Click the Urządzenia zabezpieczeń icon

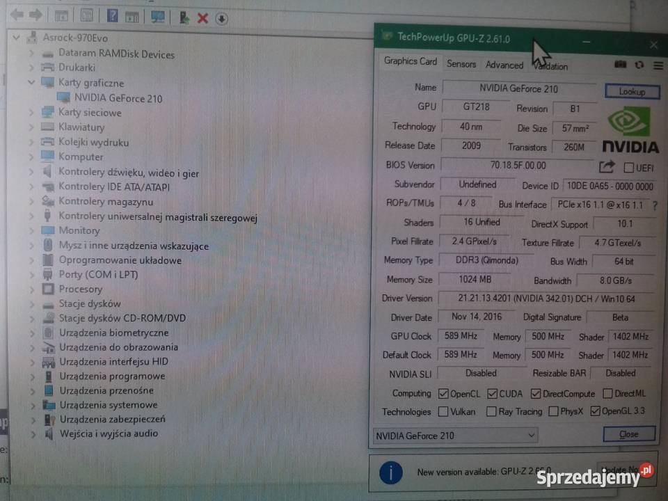[49, 420]
